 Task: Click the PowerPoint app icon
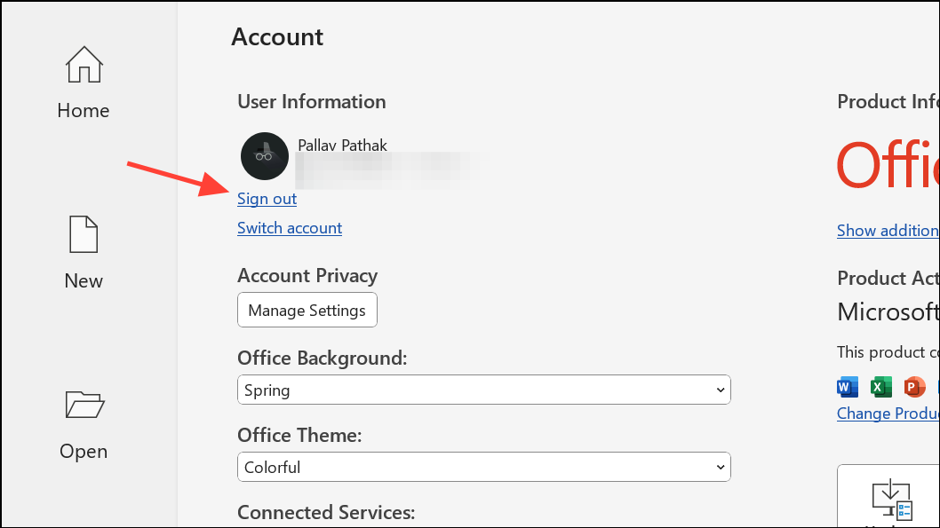914,387
